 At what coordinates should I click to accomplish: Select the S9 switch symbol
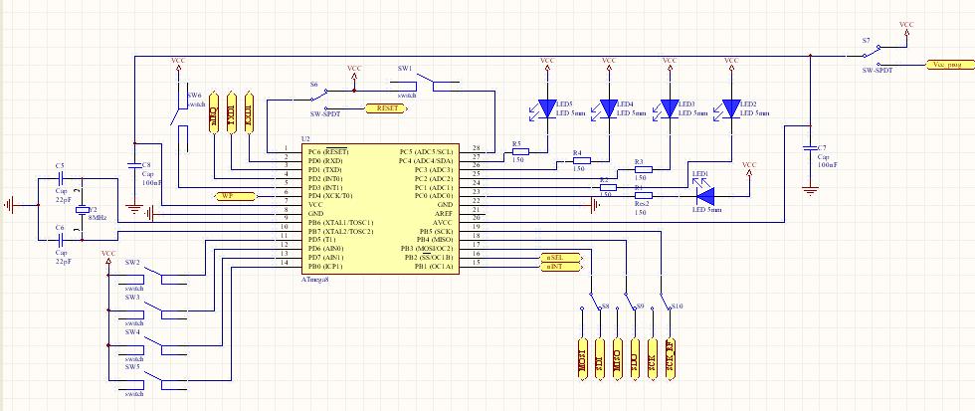coord(626,301)
